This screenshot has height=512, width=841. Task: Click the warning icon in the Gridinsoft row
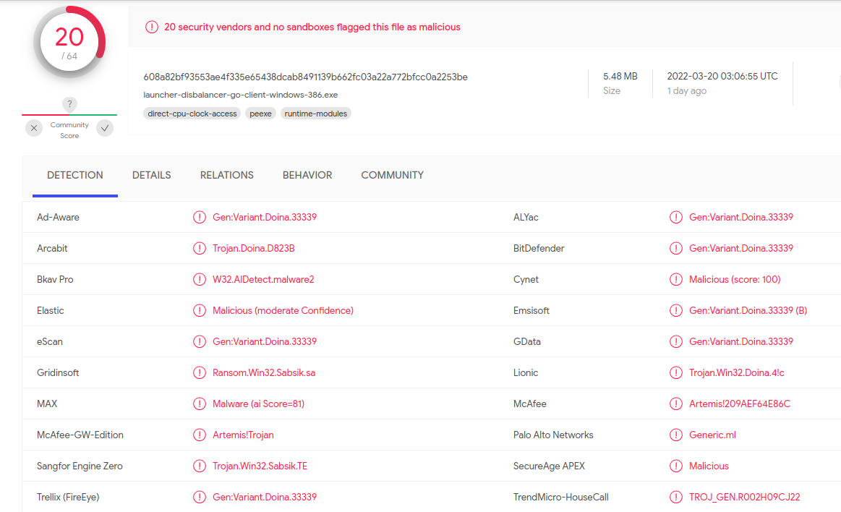pos(199,372)
